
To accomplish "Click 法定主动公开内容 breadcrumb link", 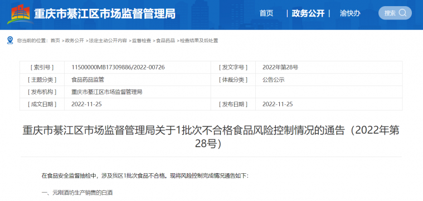I will pos(108,41).
